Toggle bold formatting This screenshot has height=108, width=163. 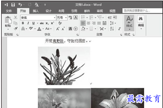coord(23,23)
